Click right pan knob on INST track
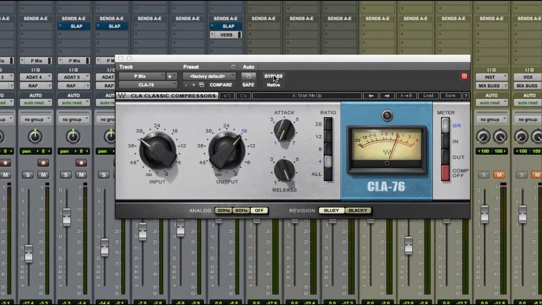 tap(500, 136)
